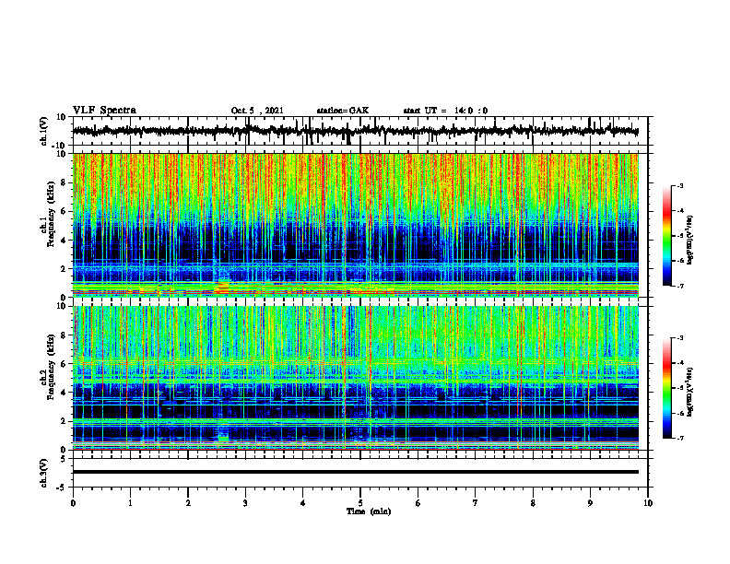
Task: Click the "ch.1(V)" waveform axis label
Action: [44, 132]
